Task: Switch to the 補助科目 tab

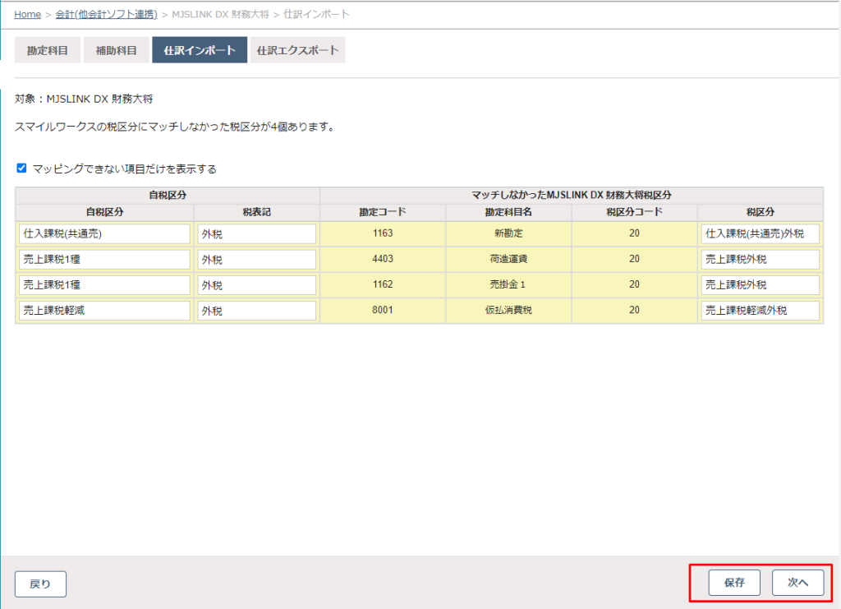Action: tap(116, 50)
